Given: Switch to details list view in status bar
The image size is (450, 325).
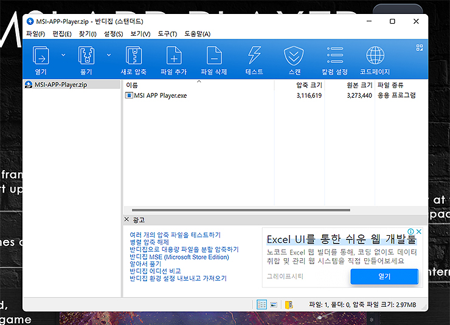Looking at the screenshot, I should point(261,304).
